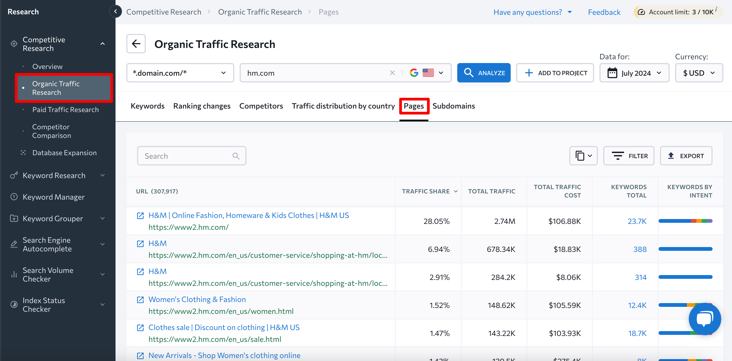Screen dimensions: 732x361
Task: Click the Keyword Research key icon
Action: pos(14,175)
